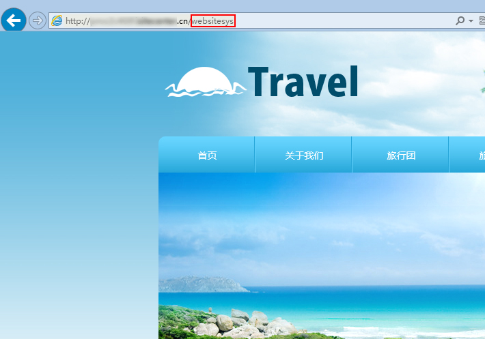Click the magnifier search icon in address bar

tap(460, 20)
